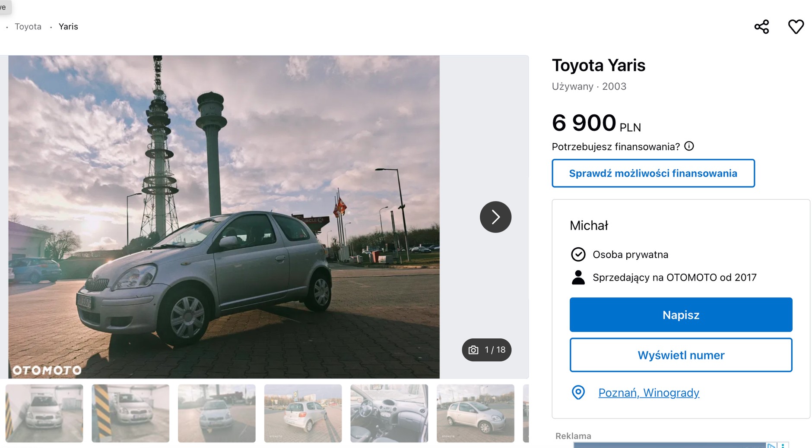Image resolution: width=812 pixels, height=448 pixels.
Task: Select the rear-view car thumbnail
Action: [x=302, y=413]
